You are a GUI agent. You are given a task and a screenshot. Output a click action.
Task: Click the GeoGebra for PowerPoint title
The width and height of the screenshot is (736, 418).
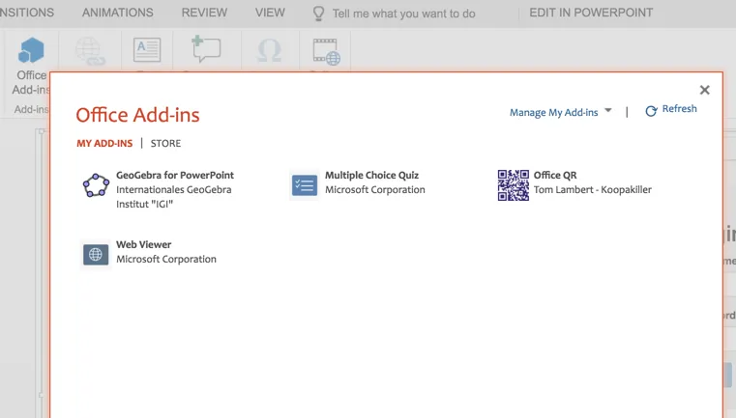pos(175,176)
